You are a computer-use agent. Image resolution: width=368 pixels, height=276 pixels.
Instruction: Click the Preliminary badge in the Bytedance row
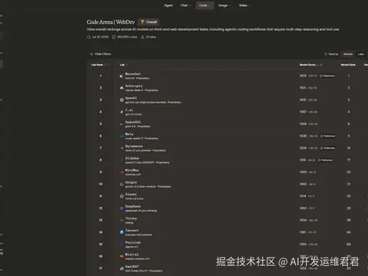[328, 148]
